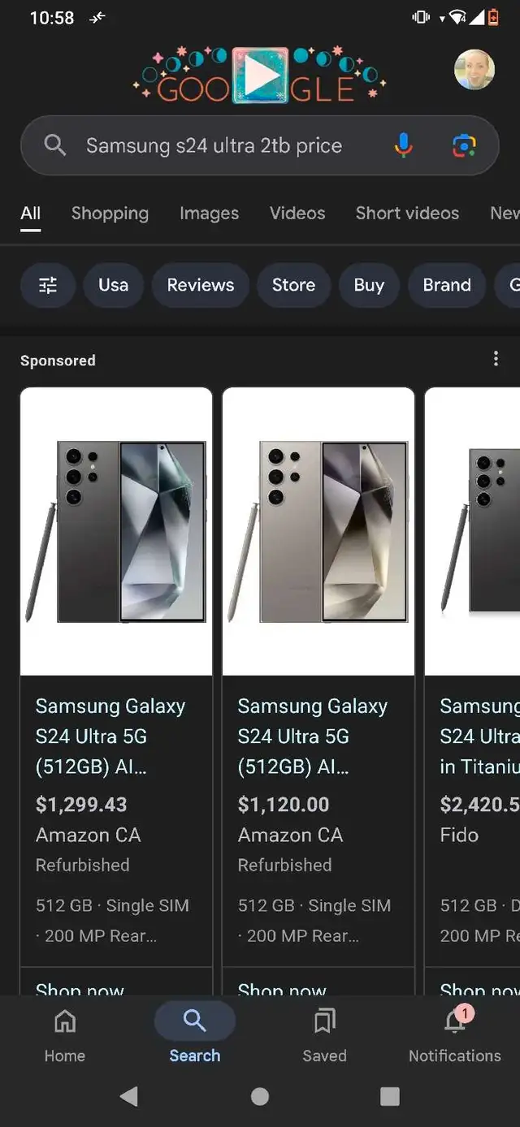Open the account profile picture
Screen dimensions: 520x1127
point(474,70)
